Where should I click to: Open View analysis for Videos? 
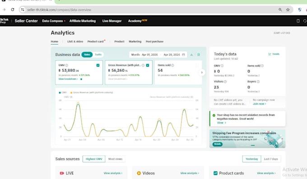pyautogui.click(x=190, y=173)
